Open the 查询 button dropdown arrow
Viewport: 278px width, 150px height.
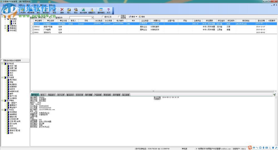coord(136,17)
